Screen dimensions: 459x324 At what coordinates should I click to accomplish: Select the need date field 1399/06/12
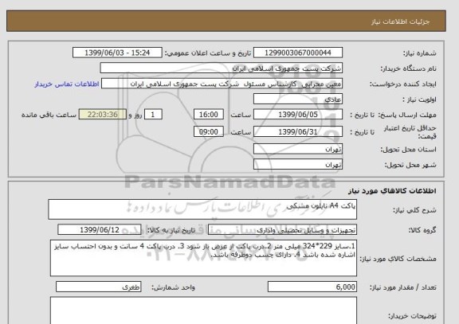pyautogui.click(x=100, y=230)
